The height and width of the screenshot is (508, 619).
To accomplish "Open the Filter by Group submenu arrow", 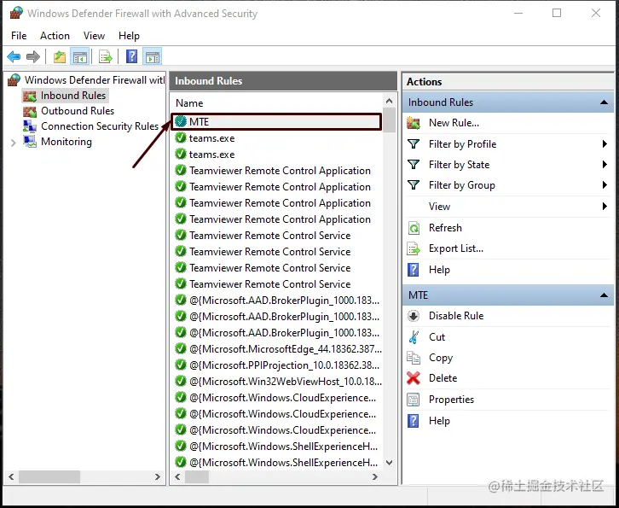I will point(605,185).
